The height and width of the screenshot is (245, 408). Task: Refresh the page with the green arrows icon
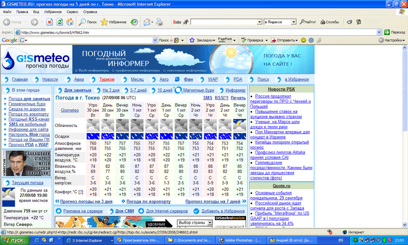coord(60,22)
